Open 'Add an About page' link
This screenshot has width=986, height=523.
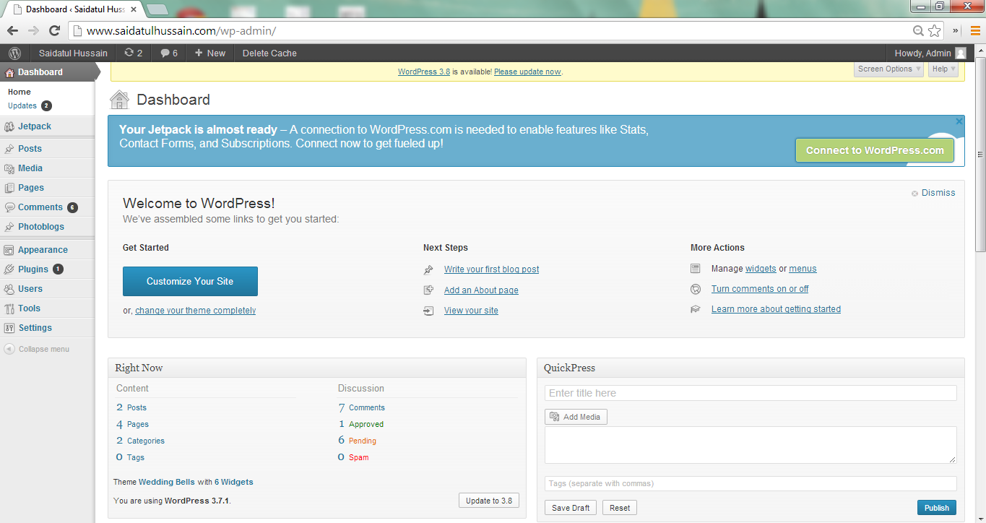481,290
